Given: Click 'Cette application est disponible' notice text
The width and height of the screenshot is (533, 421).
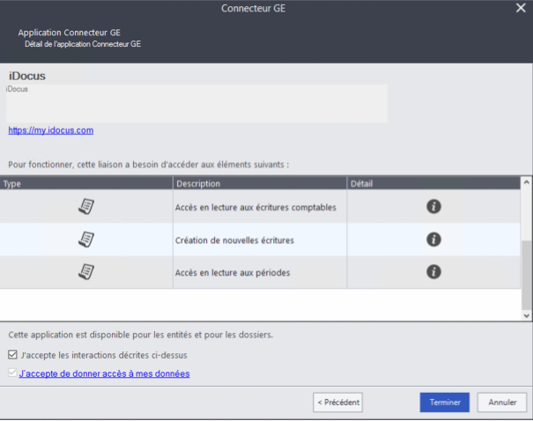Looking at the screenshot, I should (x=140, y=335).
